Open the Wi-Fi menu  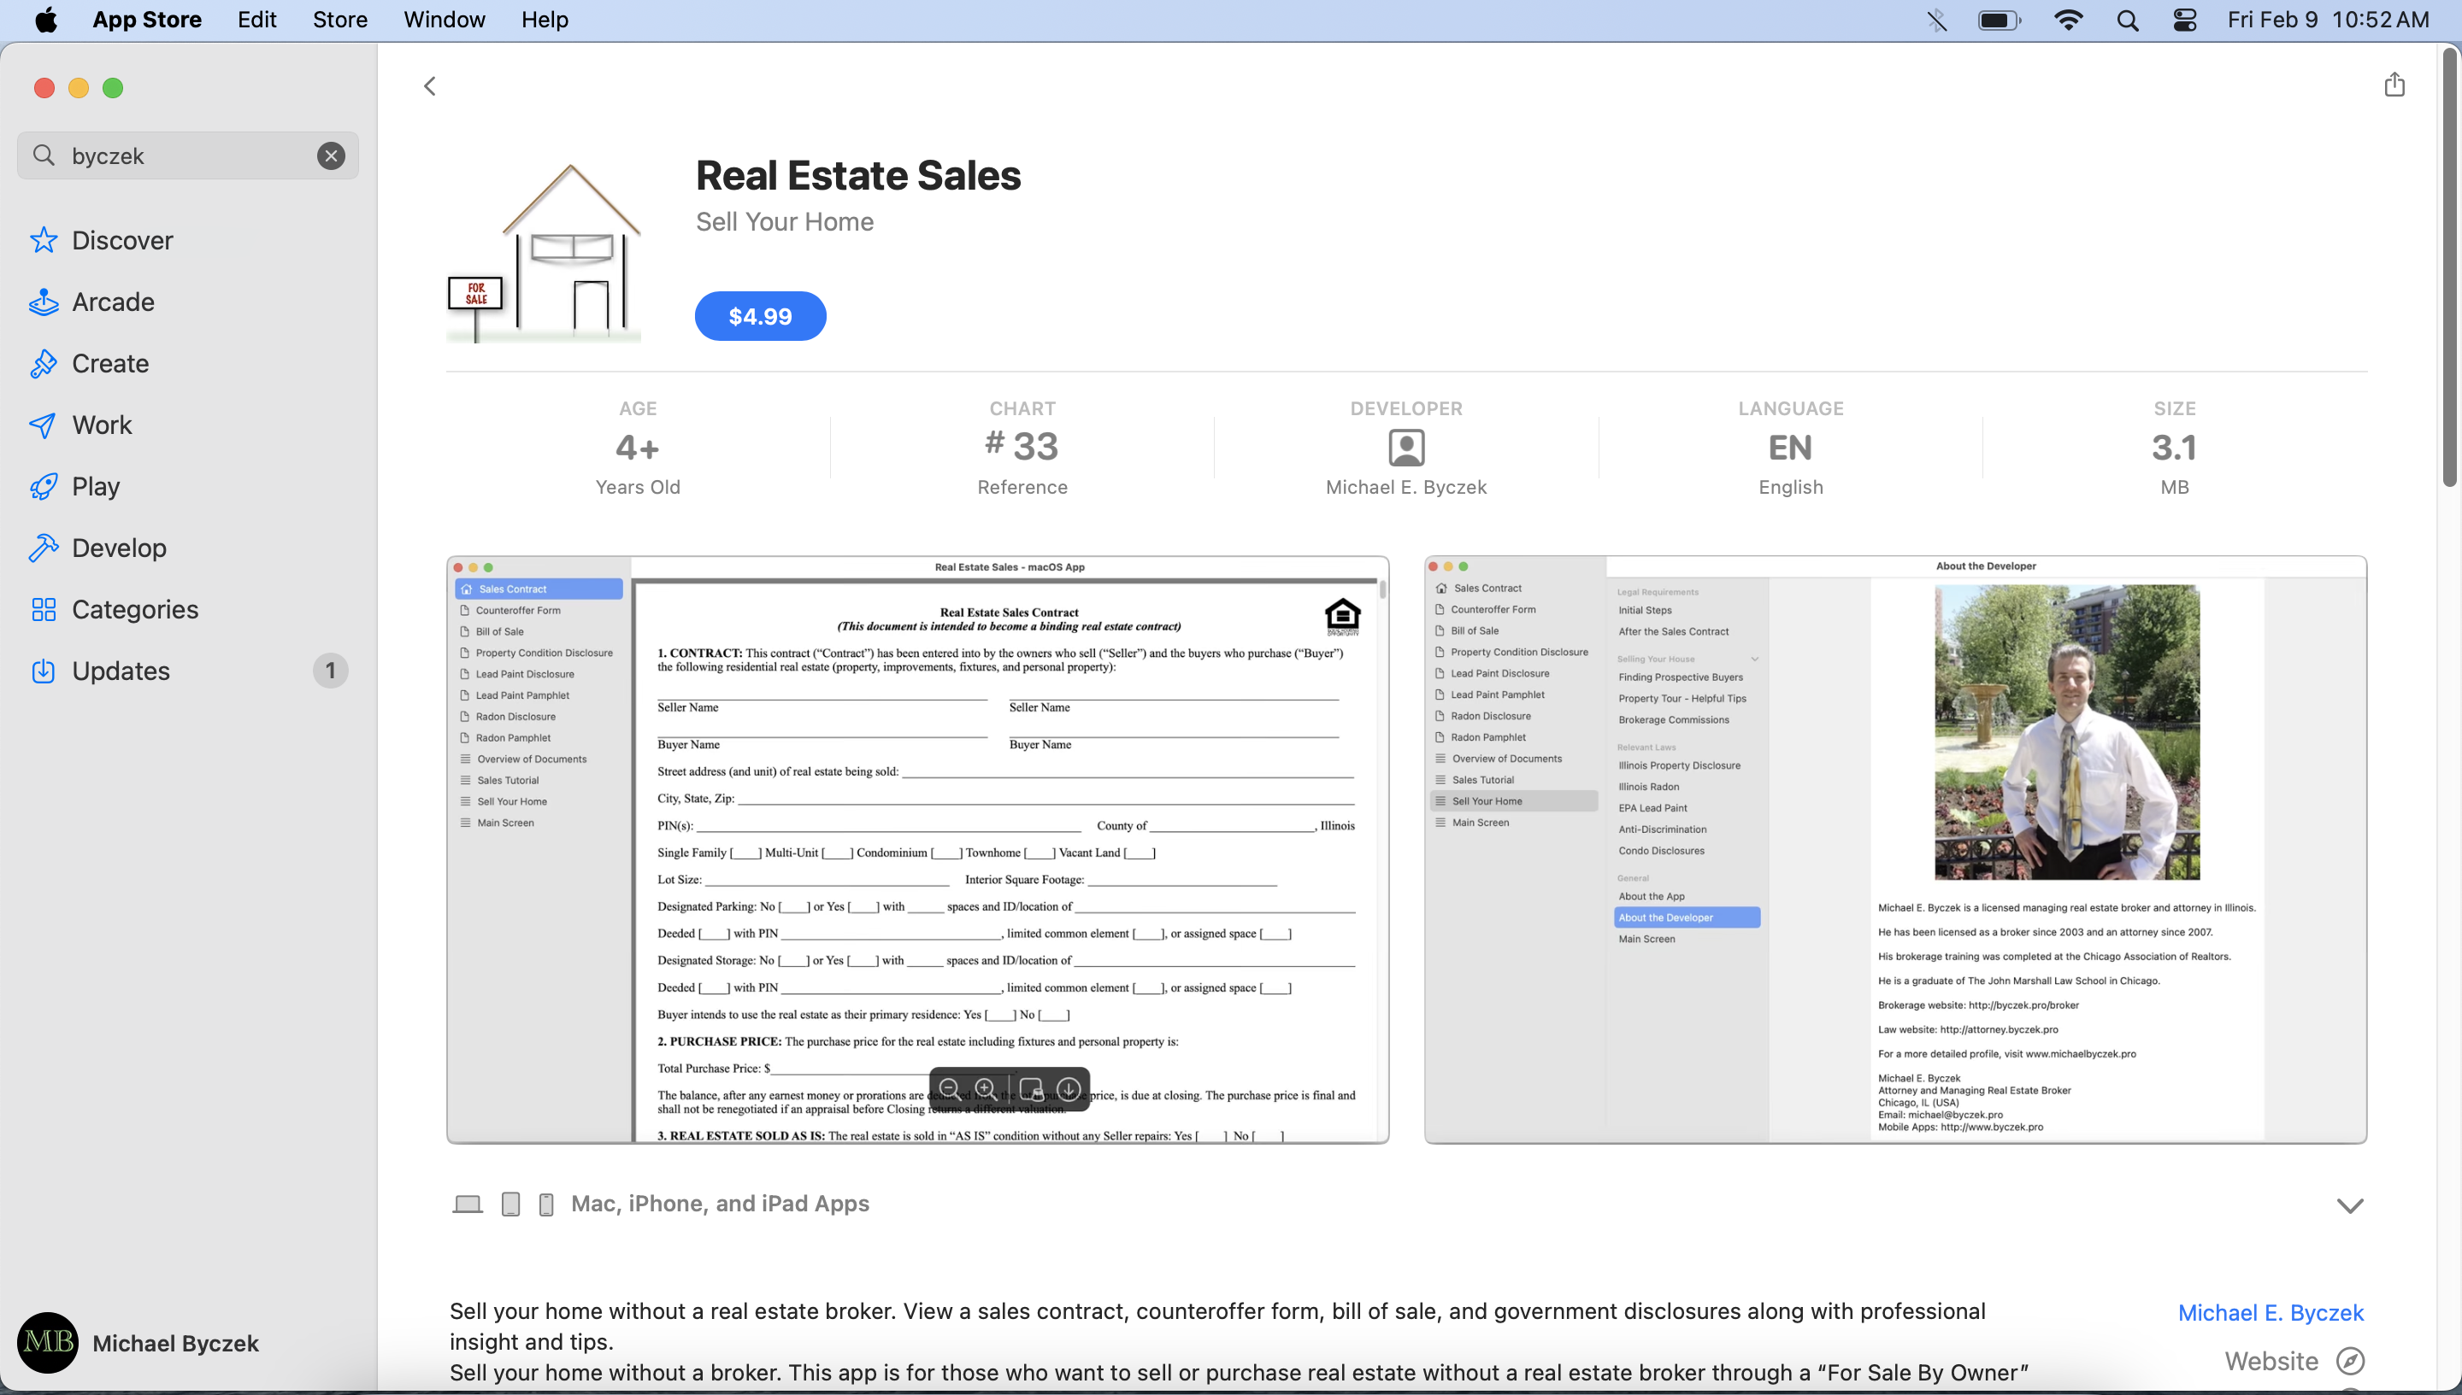(x=2069, y=21)
